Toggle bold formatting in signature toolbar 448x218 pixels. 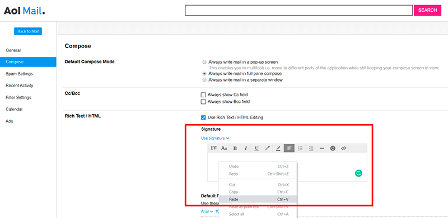point(235,148)
